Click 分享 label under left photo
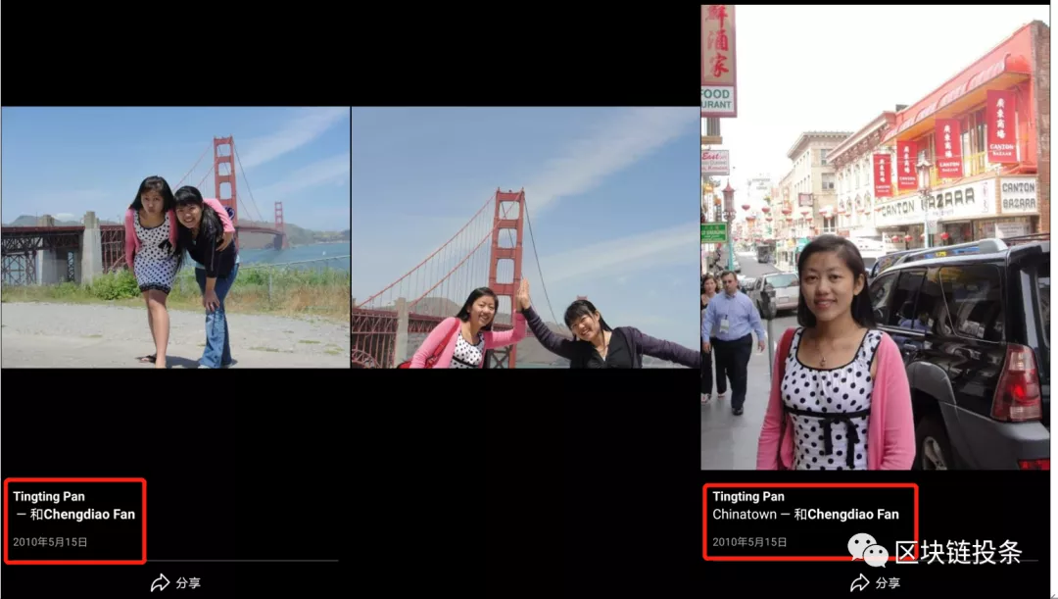1058x599 pixels. [188, 582]
